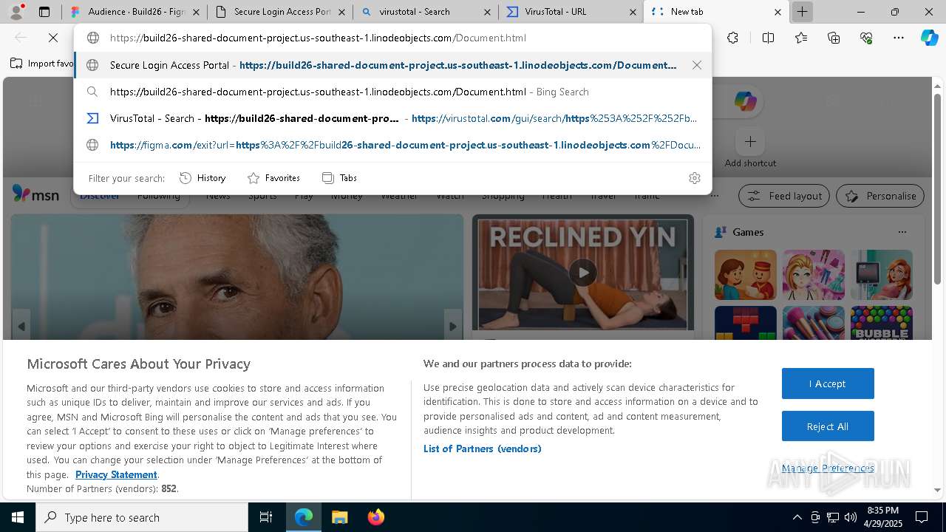Select the figma.com exit URL suggestion
This screenshot has width=946, height=532.
click(392, 145)
